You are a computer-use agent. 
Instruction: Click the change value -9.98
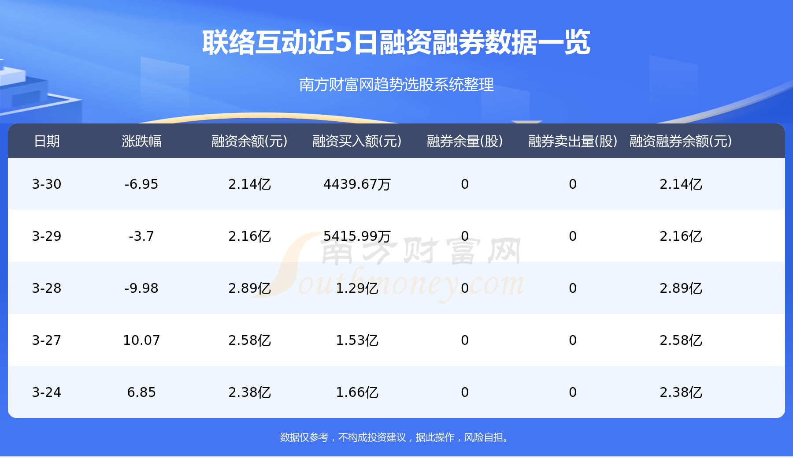pyautogui.click(x=141, y=288)
